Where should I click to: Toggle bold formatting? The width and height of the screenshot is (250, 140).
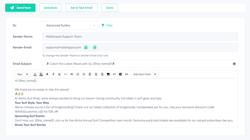pyautogui.click(x=47, y=74)
